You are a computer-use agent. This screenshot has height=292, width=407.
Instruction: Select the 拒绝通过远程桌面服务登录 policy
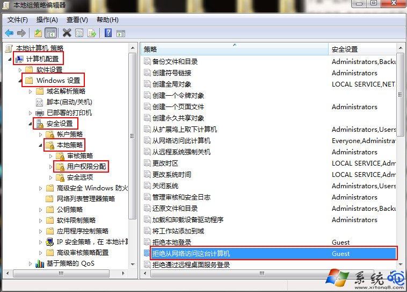pyautogui.click(x=191, y=265)
